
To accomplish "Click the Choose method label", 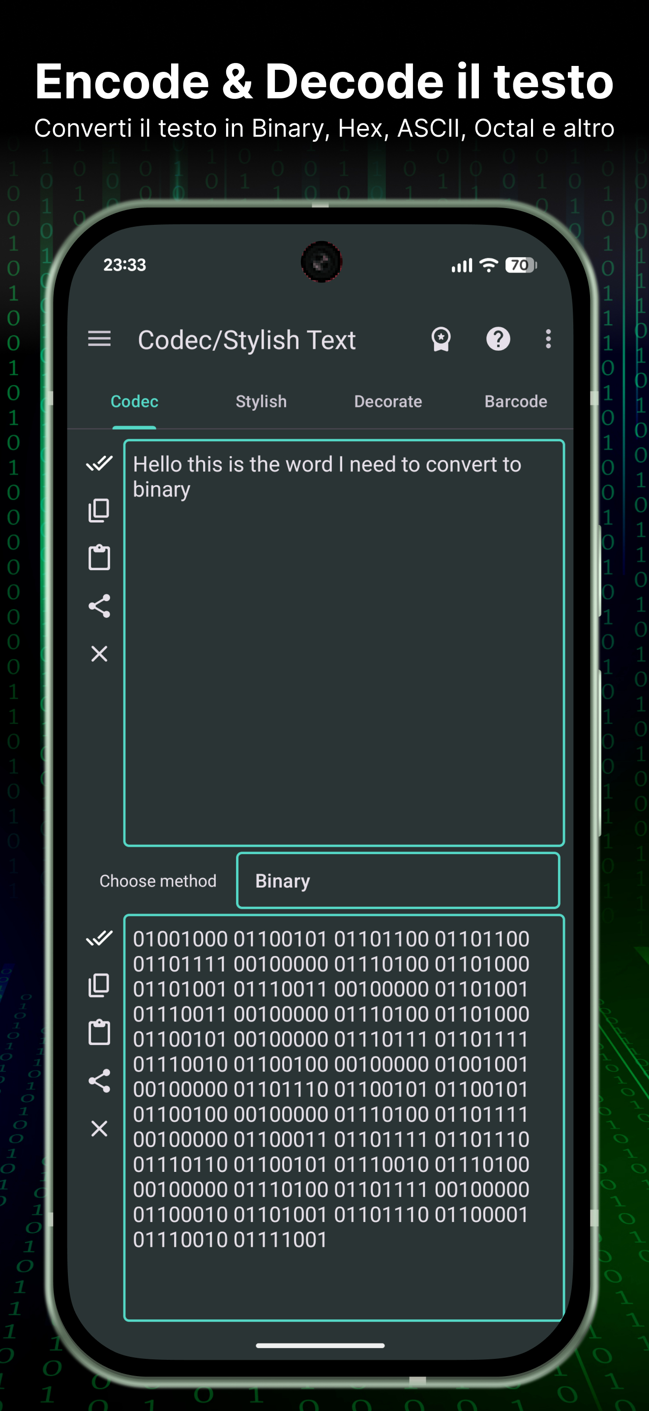I will (x=158, y=881).
